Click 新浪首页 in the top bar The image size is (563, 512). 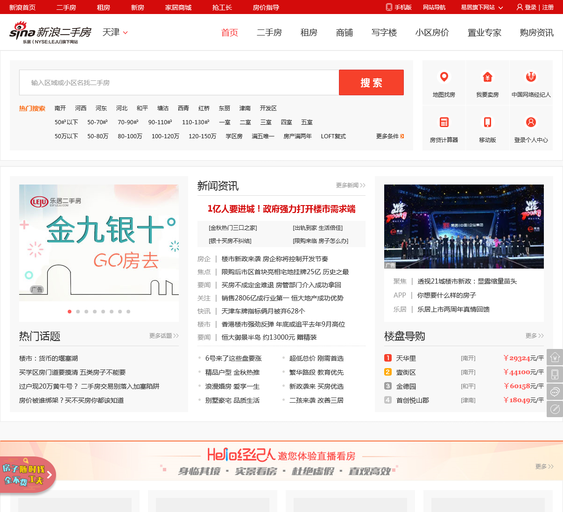click(22, 7)
